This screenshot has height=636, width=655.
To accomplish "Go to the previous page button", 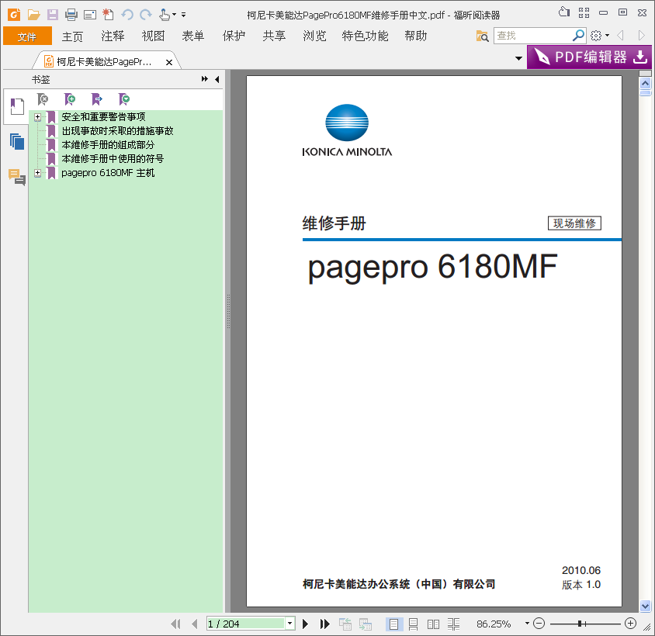I will 194,624.
